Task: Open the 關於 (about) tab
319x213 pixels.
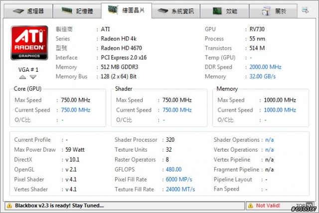Action: (273, 11)
